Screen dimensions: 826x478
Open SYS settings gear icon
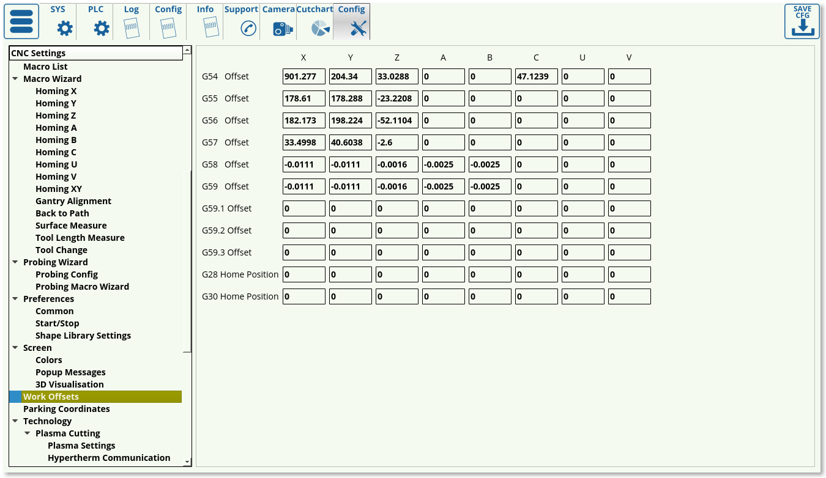pyautogui.click(x=64, y=28)
